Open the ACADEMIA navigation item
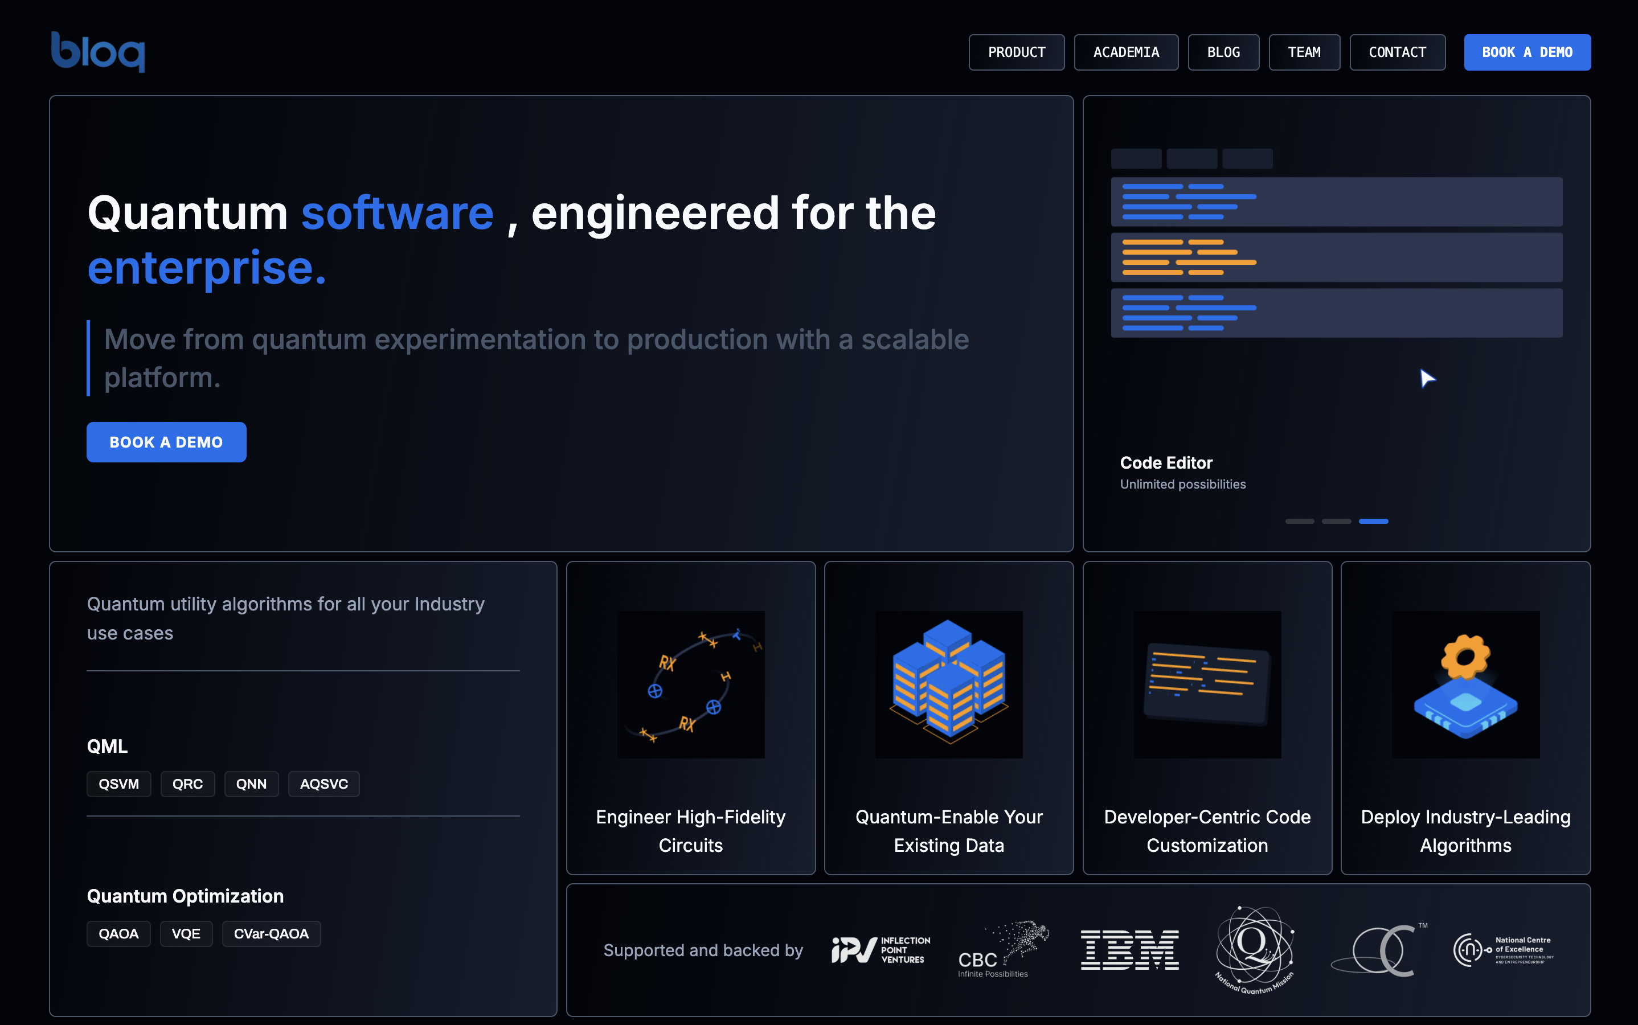1638x1025 pixels. pyautogui.click(x=1126, y=52)
